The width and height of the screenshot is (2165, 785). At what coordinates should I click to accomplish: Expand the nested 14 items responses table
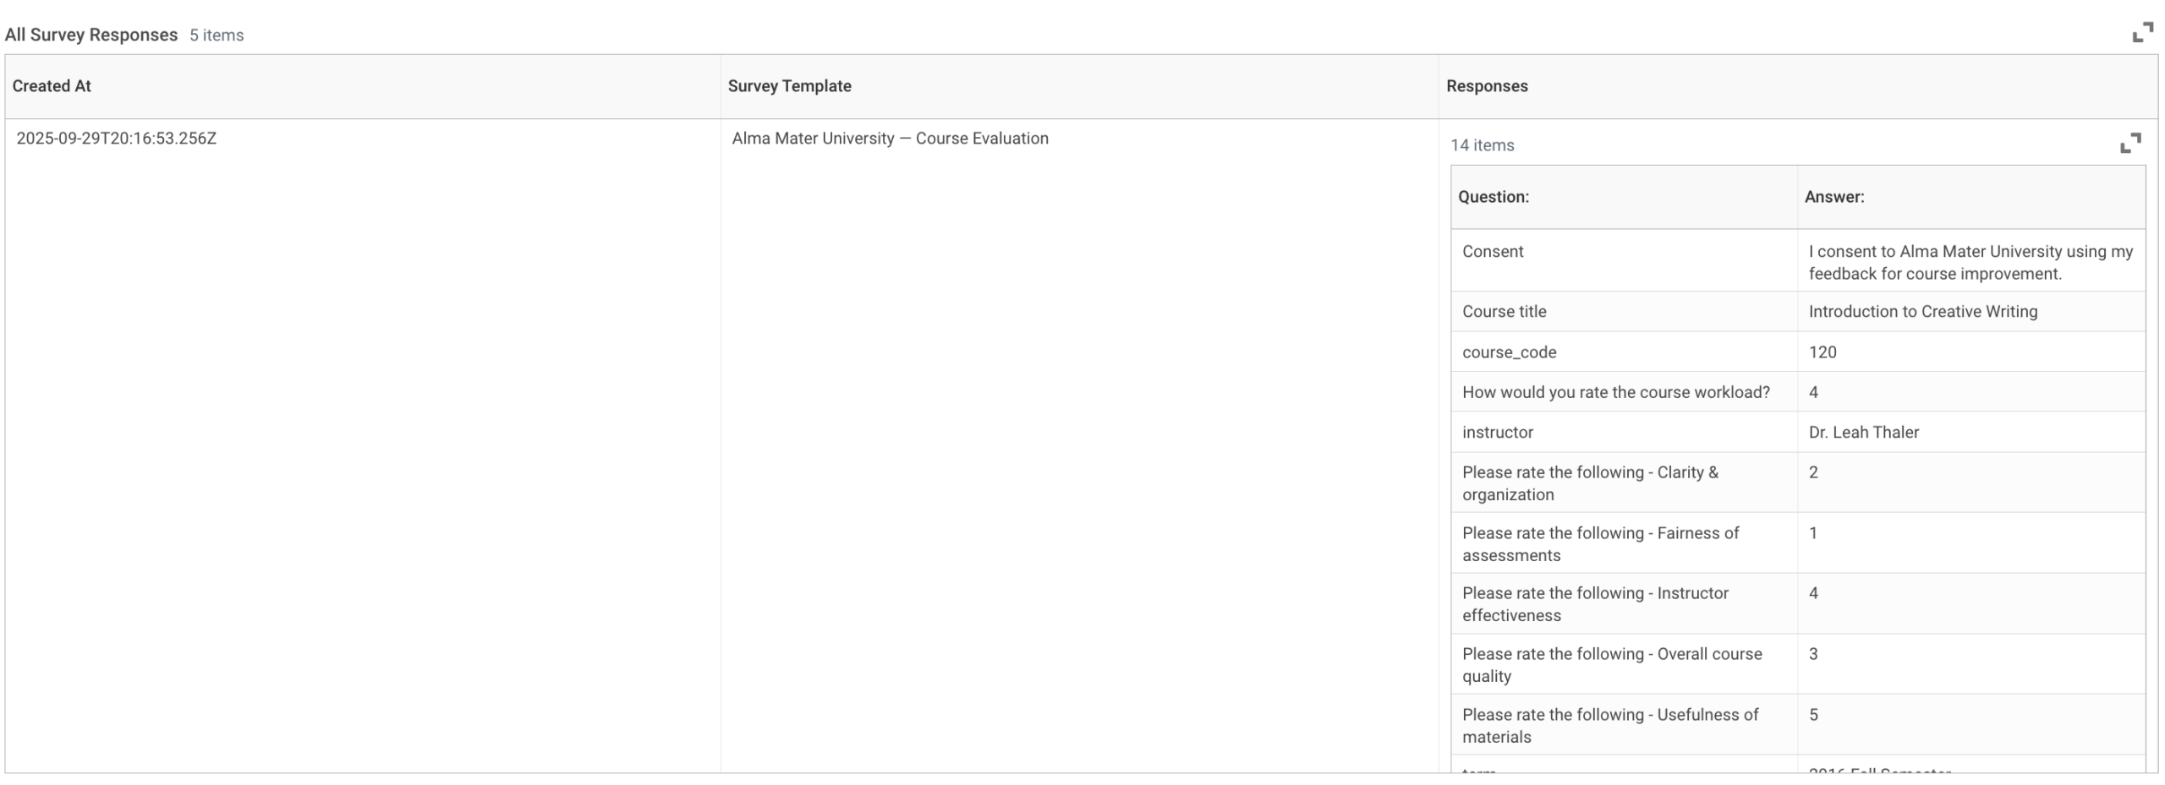(x=2130, y=143)
